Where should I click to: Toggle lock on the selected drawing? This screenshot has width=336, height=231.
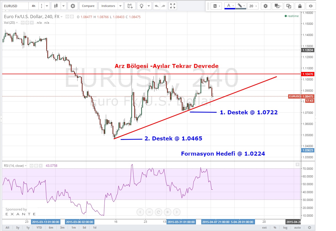pyautogui.click(x=300, y=6)
